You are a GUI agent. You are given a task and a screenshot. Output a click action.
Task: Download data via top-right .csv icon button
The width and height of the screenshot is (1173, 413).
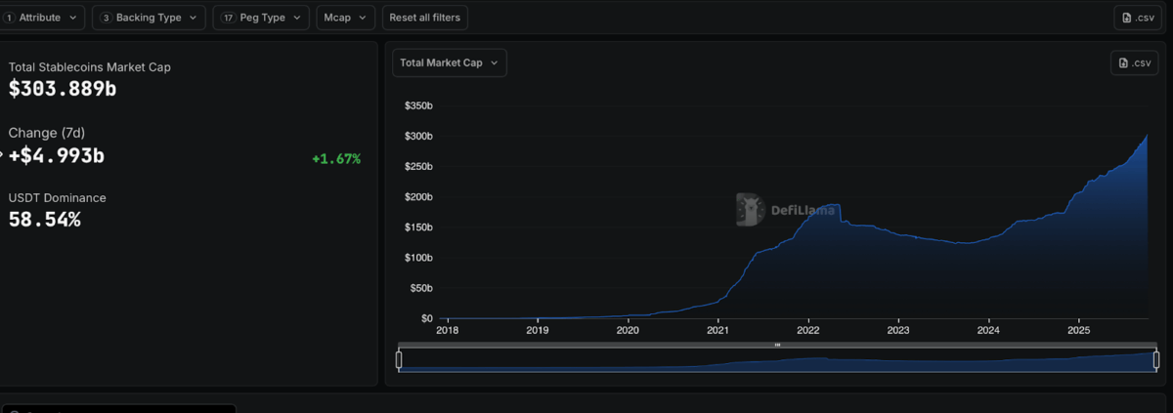tap(1137, 18)
